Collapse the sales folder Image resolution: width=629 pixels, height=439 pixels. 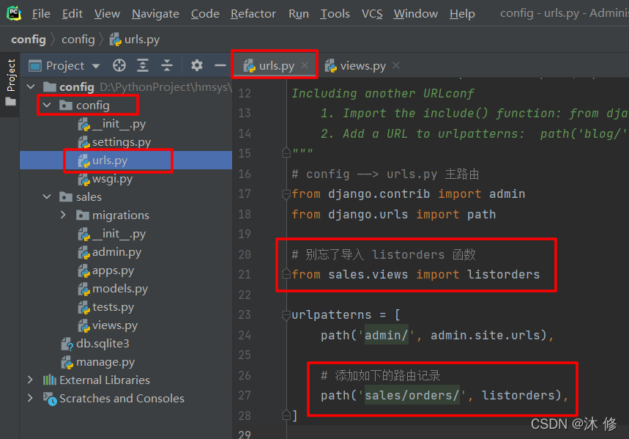pyautogui.click(x=47, y=197)
